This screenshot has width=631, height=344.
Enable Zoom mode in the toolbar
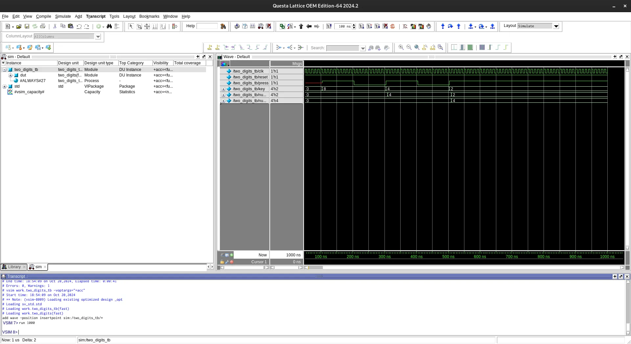139,26
